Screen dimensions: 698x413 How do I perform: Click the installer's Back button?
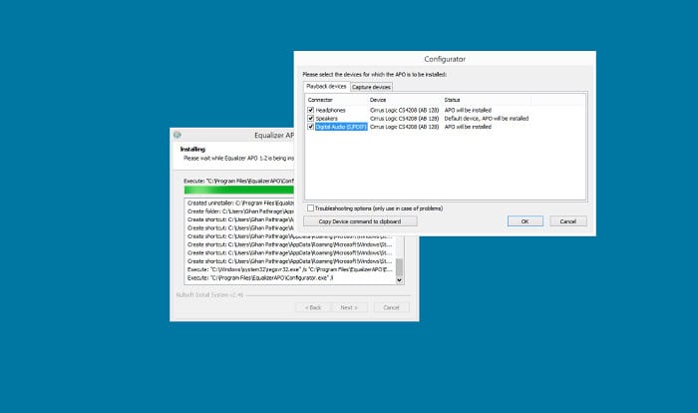pyautogui.click(x=313, y=307)
